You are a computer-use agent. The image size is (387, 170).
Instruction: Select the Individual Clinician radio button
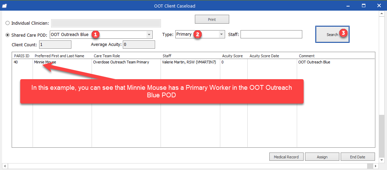click(x=8, y=23)
